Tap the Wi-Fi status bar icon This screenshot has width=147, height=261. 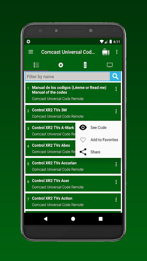(x=102, y=42)
